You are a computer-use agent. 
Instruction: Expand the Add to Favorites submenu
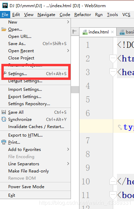tap(68, 149)
